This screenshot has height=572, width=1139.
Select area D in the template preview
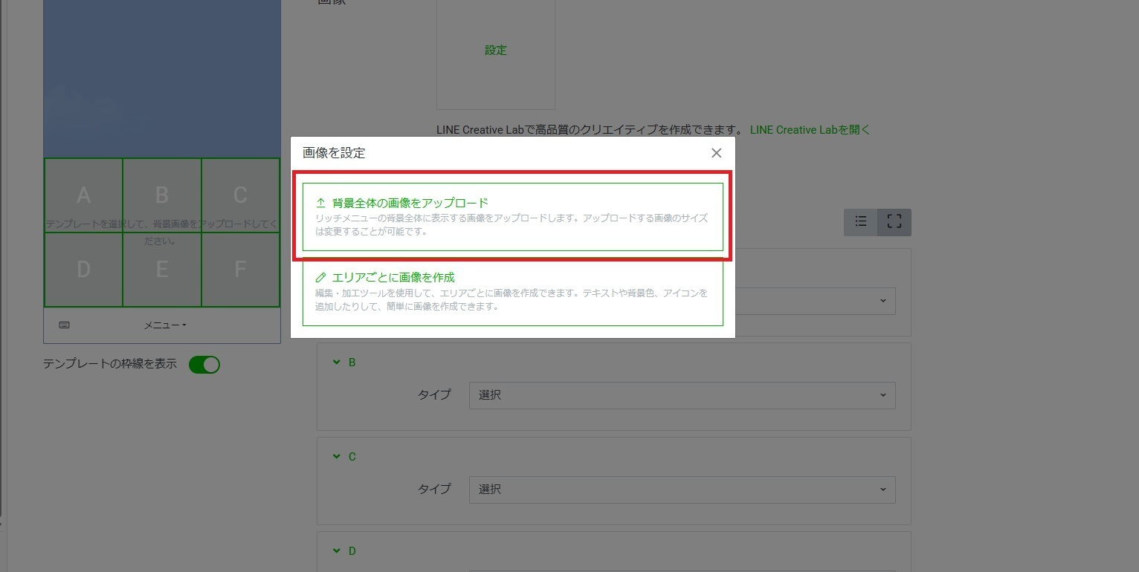[x=83, y=270]
